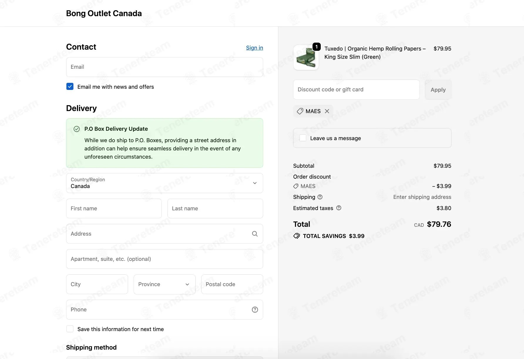The height and width of the screenshot is (359, 524).
Task: Click the P.O Box update checkmark icon
Action: pyautogui.click(x=77, y=129)
